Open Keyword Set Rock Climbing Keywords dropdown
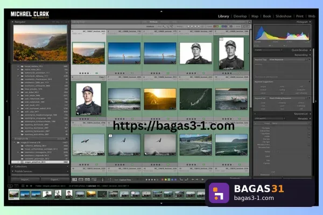This screenshot has height=215, width=323. click(288, 98)
